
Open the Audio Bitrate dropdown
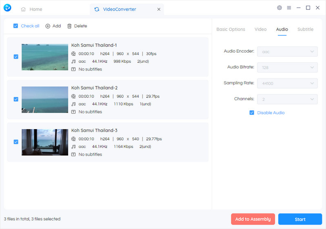coord(287,68)
